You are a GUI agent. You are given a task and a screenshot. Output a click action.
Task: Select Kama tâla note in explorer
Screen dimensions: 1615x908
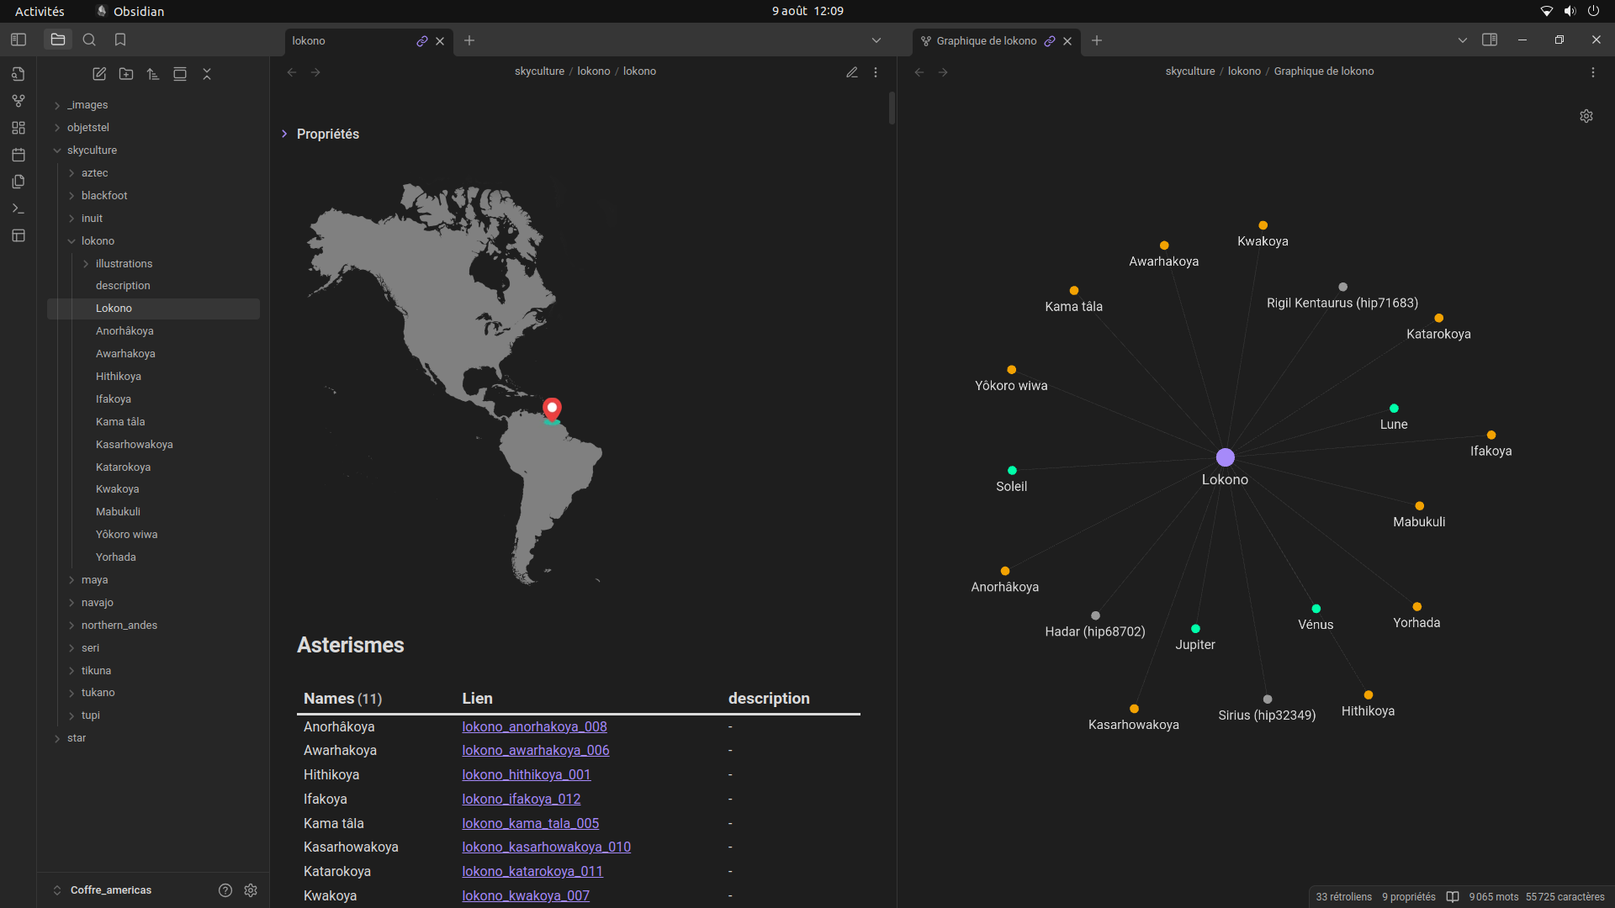(120, 422)
